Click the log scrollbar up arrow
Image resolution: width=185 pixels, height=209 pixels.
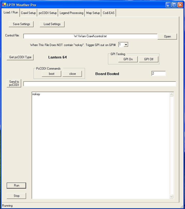click(171, 94)
